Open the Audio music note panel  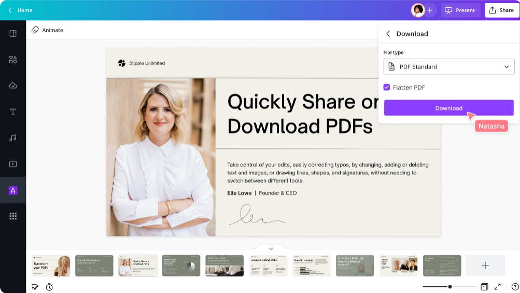pos(13,138)
